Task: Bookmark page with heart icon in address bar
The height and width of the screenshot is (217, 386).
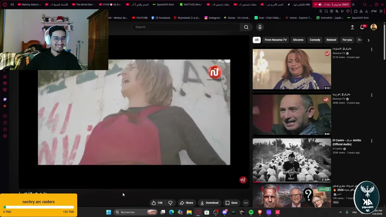Action: click(x=348, y=11)
